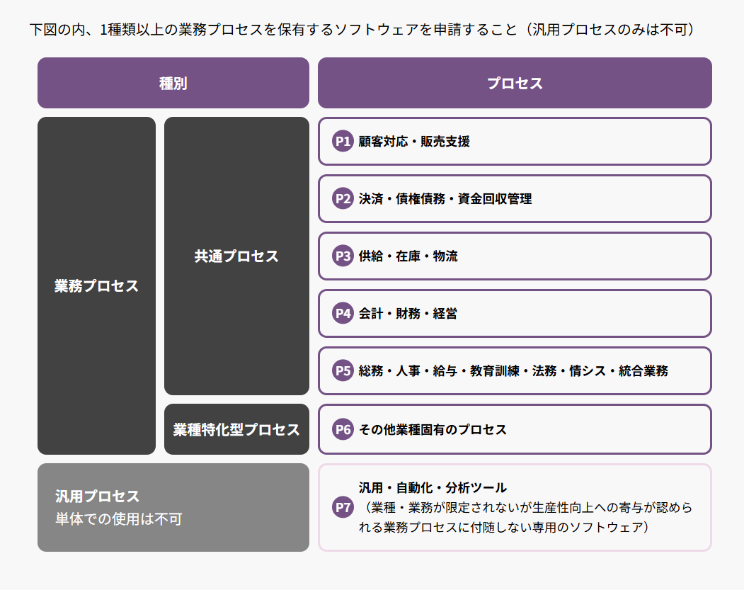Image resolution: width=744 pixels, height=590 pixels.
Task: Click 決済・債権債務・資金回収管理 text
Action: pyautogui.click(x=445, y=199)
